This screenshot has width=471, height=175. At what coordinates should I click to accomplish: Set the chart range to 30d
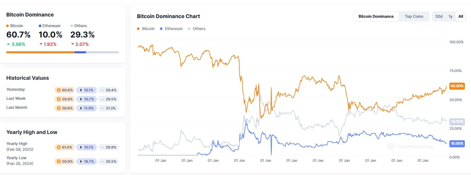439,16
